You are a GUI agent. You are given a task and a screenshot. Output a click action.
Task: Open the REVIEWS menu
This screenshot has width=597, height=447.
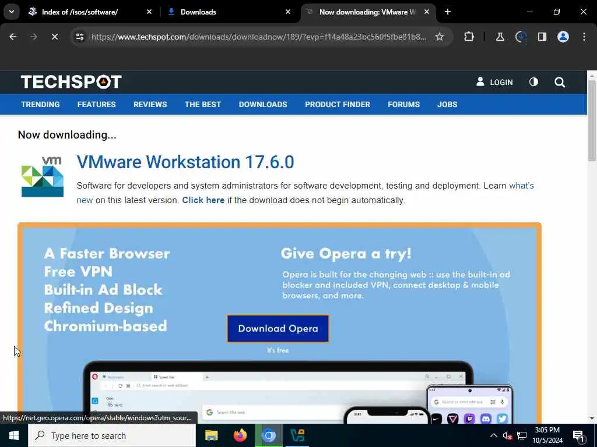(x=150, y=105)
